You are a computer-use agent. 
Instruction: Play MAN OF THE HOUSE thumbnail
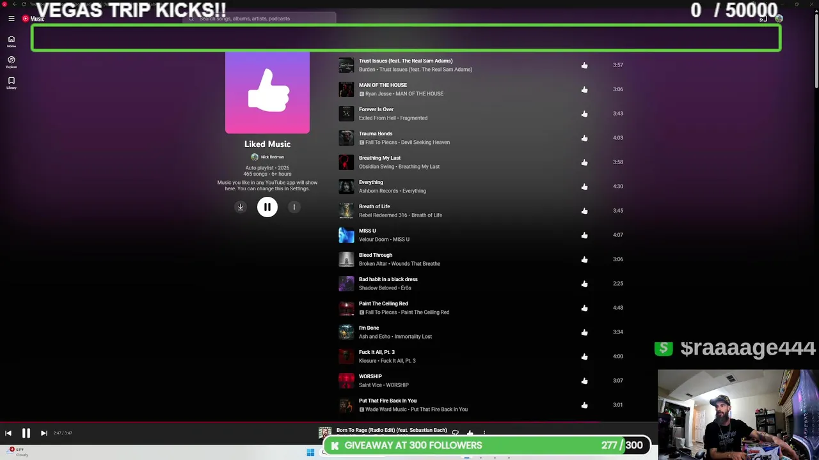coord(346,89)
